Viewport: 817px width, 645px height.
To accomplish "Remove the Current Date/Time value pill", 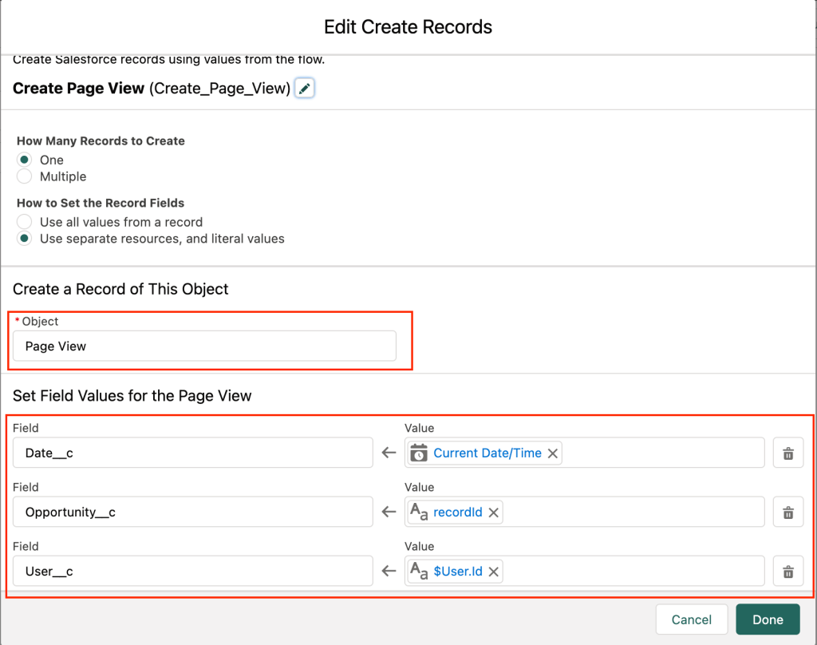I will [x=552, y=453].
